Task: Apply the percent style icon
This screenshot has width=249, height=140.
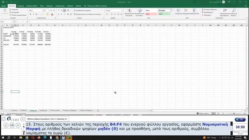Action: pos(112,14)
